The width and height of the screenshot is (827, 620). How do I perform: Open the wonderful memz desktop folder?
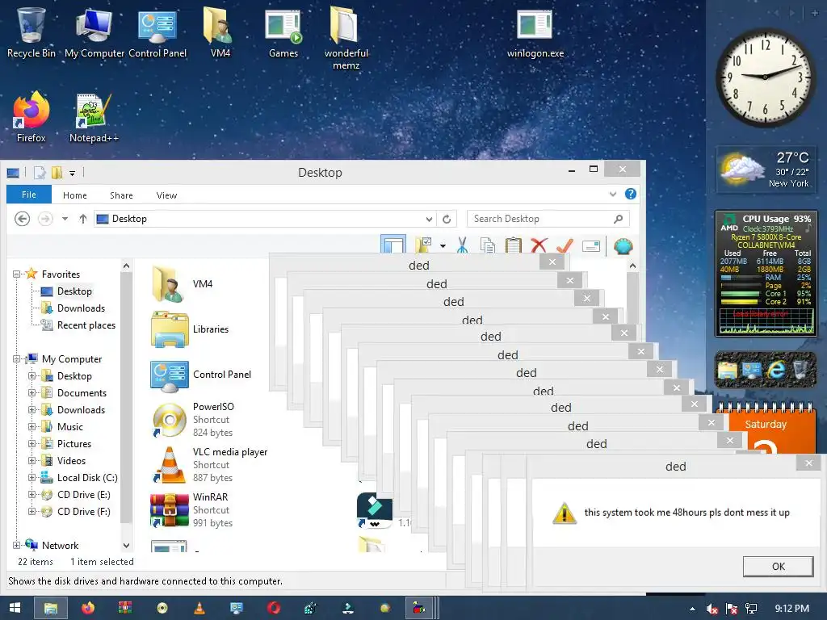pyautogui.click(x=346, y=37)
